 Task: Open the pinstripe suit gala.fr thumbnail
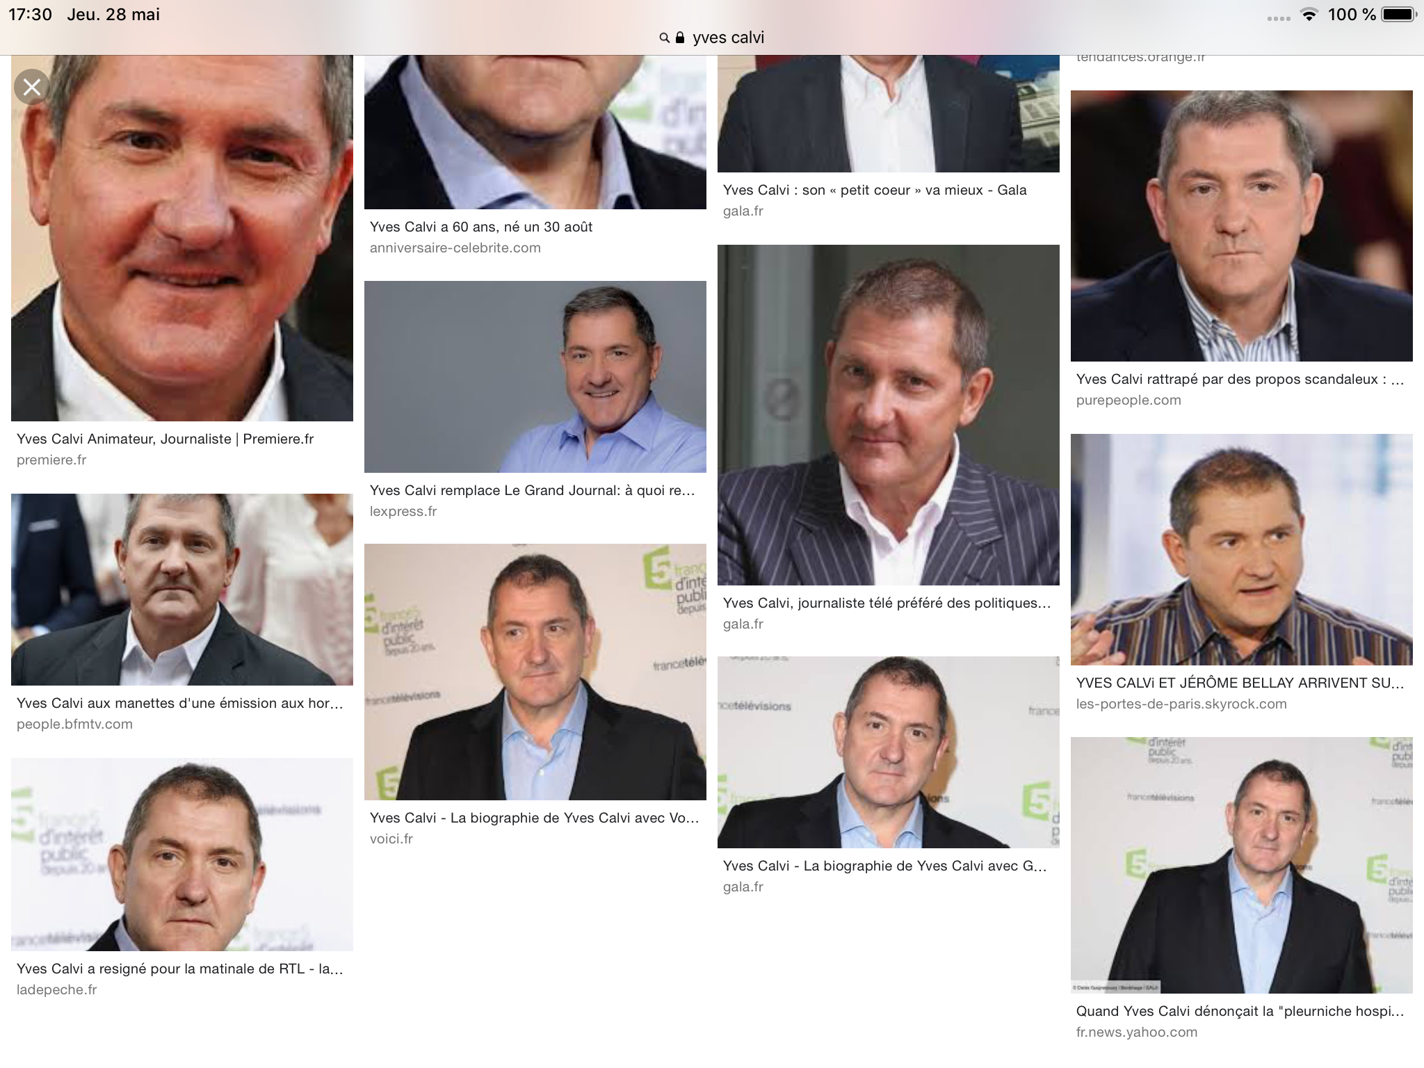tap(889, 415)
